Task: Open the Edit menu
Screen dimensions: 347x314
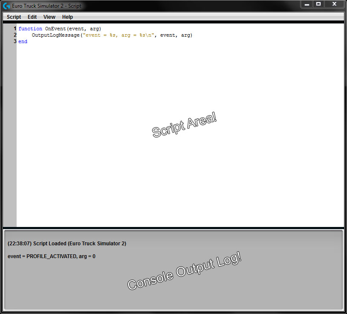Action: click(x=32, y=17)
